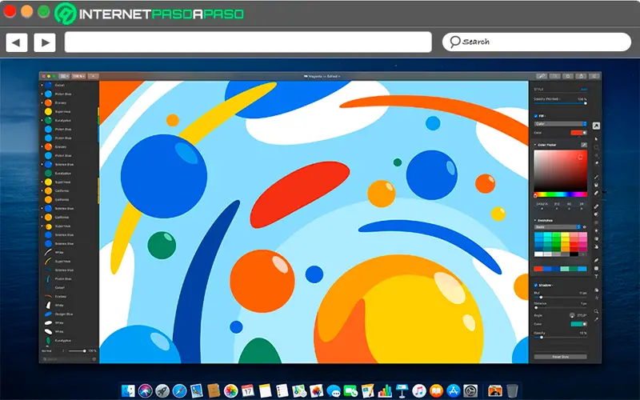Click the InternetPasoAPaso logo
The height and width of the screenshot is (400, 640).
150,14
